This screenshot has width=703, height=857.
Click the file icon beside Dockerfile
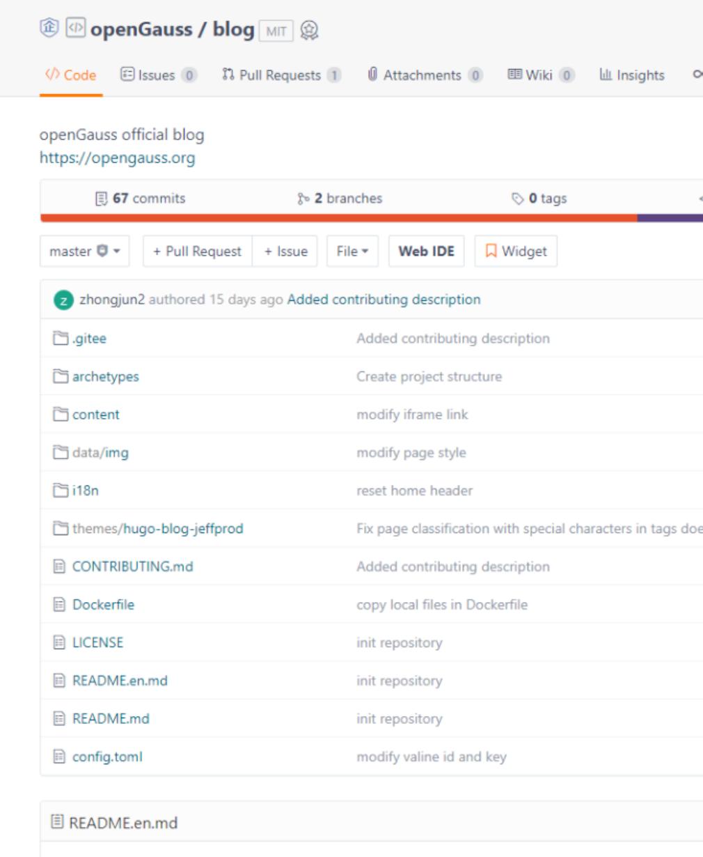point(60,605)
